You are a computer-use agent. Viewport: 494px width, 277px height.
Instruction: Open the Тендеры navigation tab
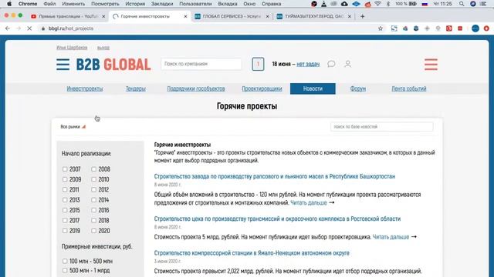point(136,88)
